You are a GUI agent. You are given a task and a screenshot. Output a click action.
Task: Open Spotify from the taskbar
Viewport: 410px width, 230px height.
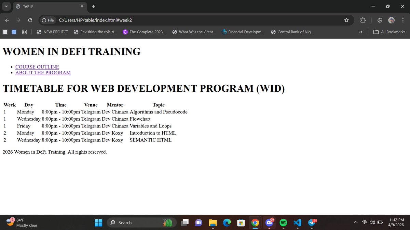(283, 223)
